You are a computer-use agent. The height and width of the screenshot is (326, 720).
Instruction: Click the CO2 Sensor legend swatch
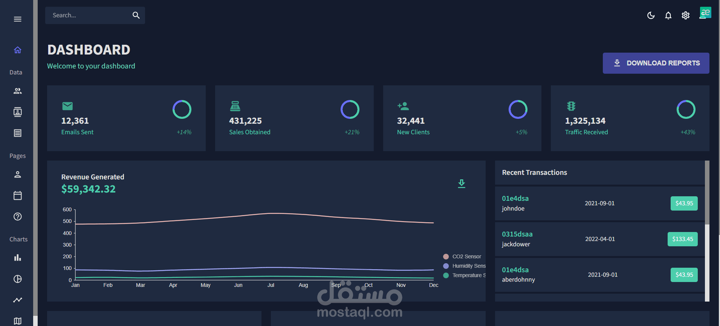click(446, 256)
